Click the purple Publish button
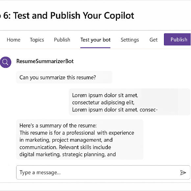This screenshot has height=191, width=191. 177,39
